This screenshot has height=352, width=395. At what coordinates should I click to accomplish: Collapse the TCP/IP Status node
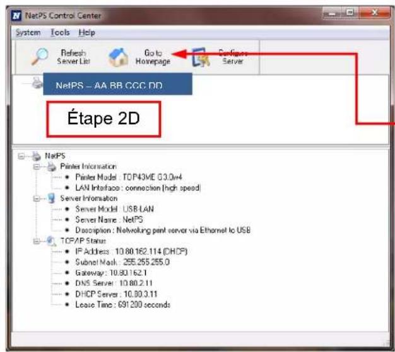point(37,241)
